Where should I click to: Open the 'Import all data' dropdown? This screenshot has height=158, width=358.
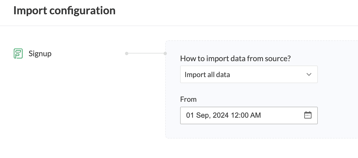249,74
